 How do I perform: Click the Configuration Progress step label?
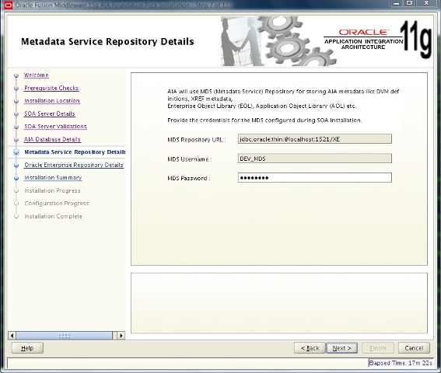click(x=57, y=204)
